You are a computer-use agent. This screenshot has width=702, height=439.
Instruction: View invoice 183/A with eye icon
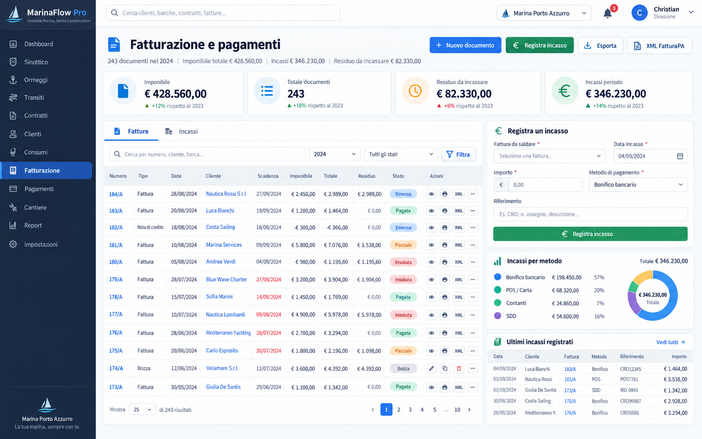coord(432,211)
